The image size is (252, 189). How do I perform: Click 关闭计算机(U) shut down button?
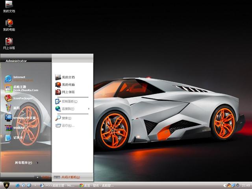click(67, 177)
